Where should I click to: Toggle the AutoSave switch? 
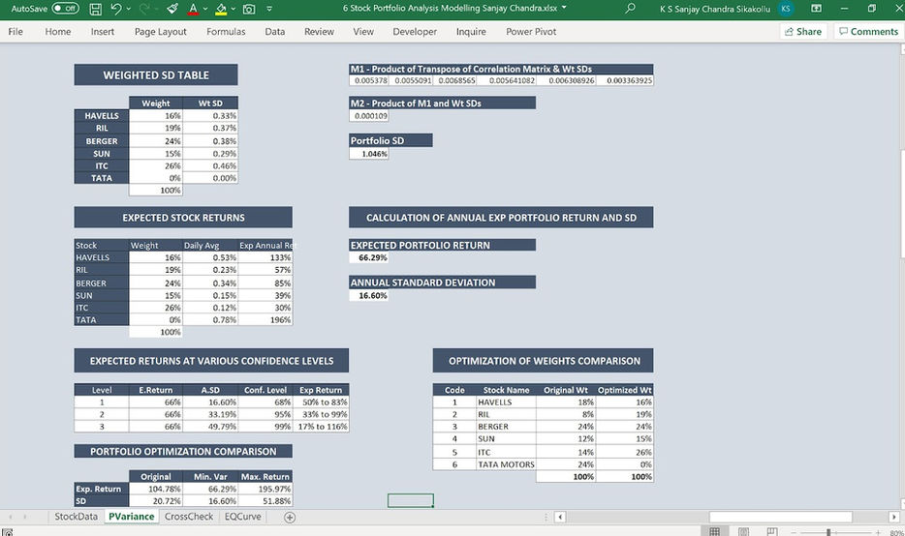65,9
